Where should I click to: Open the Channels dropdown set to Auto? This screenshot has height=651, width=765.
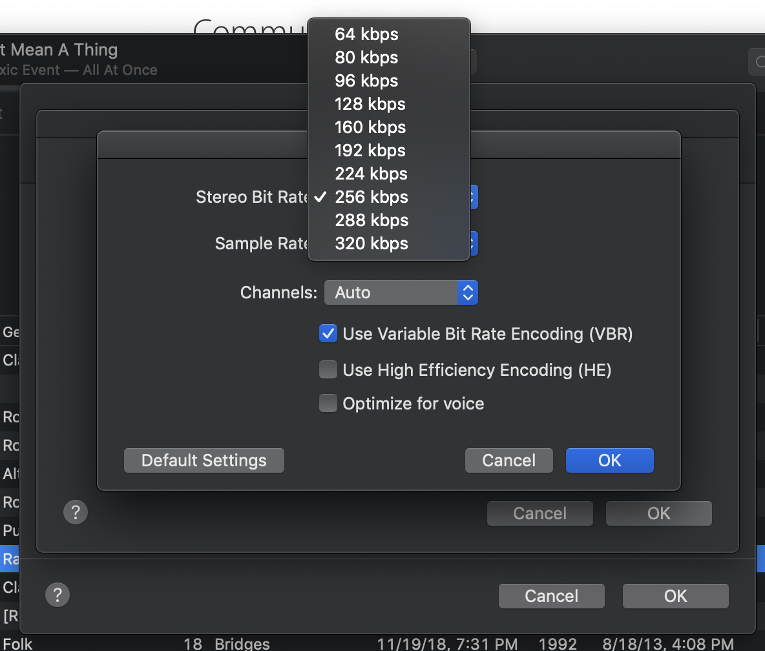pos(401,293)
